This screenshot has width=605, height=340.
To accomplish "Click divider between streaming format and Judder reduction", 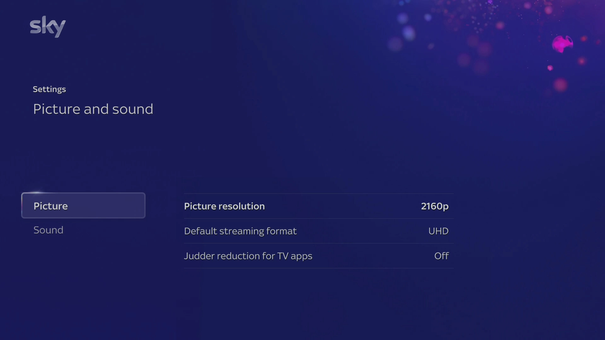I will (x=319, y=243).
